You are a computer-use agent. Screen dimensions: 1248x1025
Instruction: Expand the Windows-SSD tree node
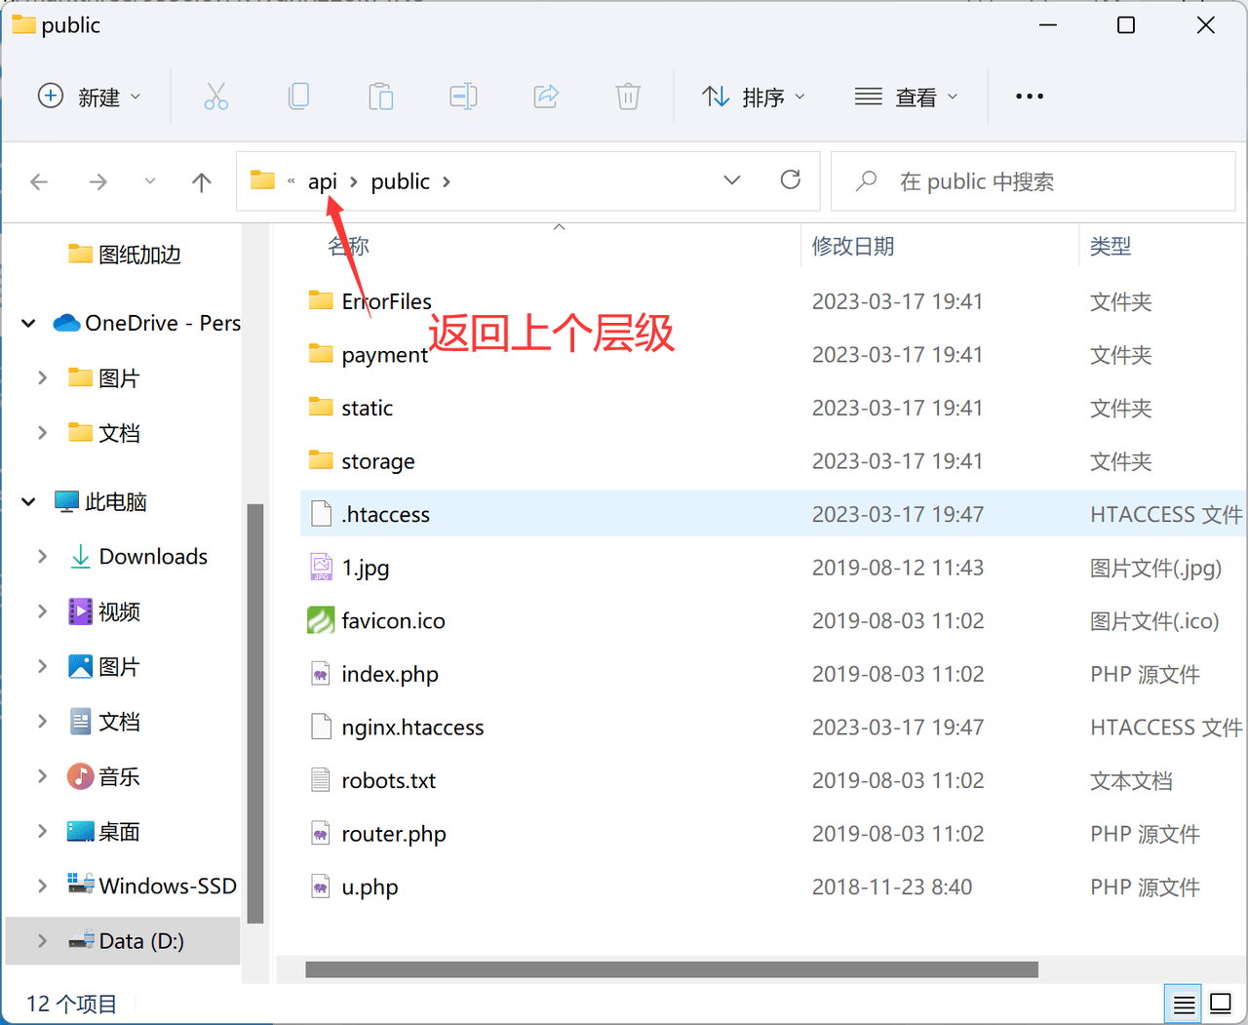click(x=42, y=886)
